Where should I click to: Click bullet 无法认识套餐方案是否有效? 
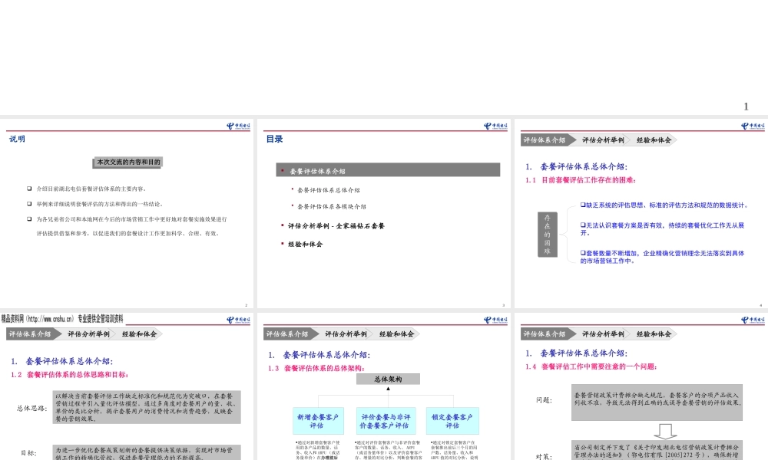tap(662, 228)
